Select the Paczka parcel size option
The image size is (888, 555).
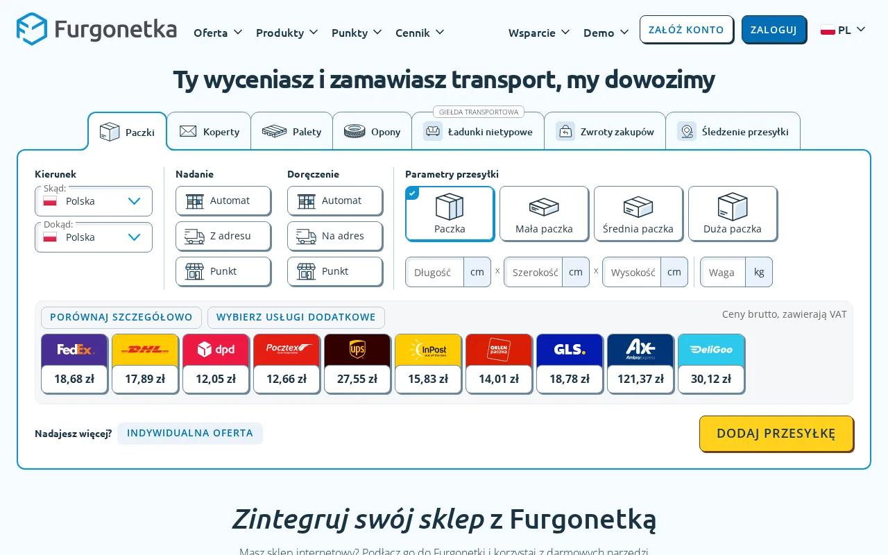click(x=450, y=214)
